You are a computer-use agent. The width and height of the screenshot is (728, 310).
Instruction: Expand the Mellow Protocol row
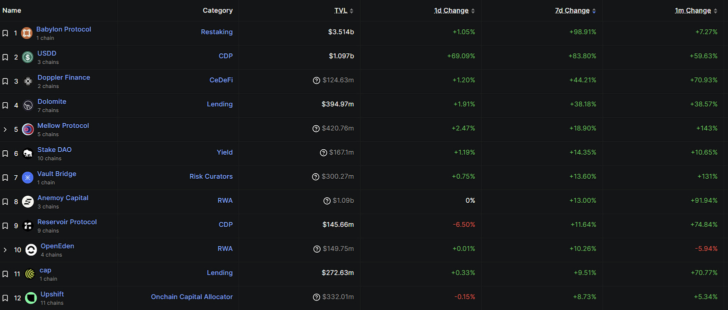[5, 130]
